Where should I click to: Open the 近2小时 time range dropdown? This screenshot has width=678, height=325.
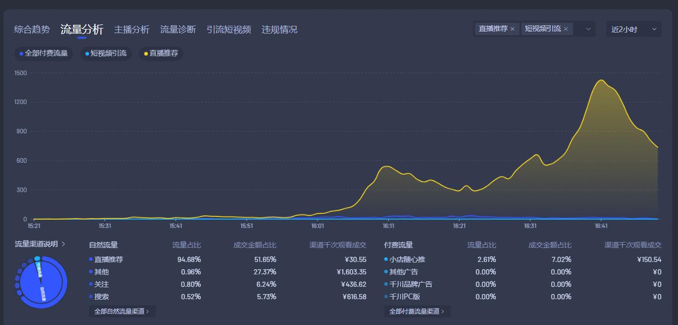633,29
